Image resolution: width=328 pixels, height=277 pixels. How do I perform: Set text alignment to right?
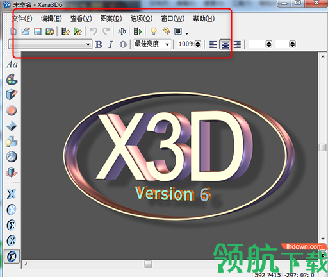237,44
